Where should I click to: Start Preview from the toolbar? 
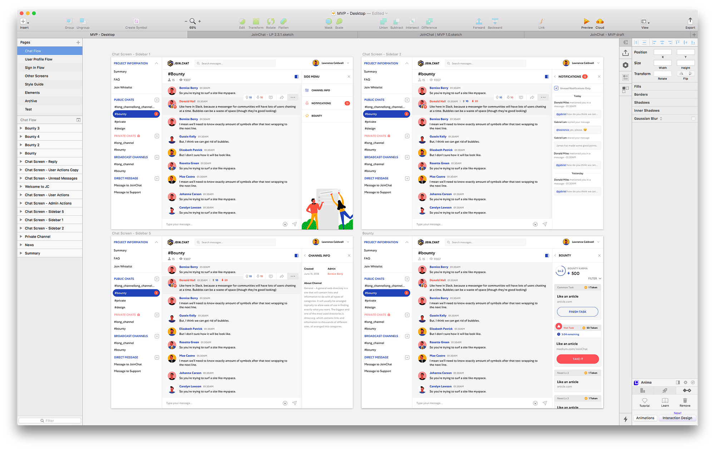(x=587, y=21)
